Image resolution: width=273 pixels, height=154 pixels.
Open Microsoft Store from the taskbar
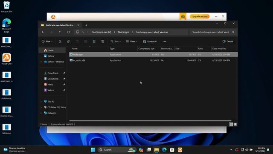(172, 150)
